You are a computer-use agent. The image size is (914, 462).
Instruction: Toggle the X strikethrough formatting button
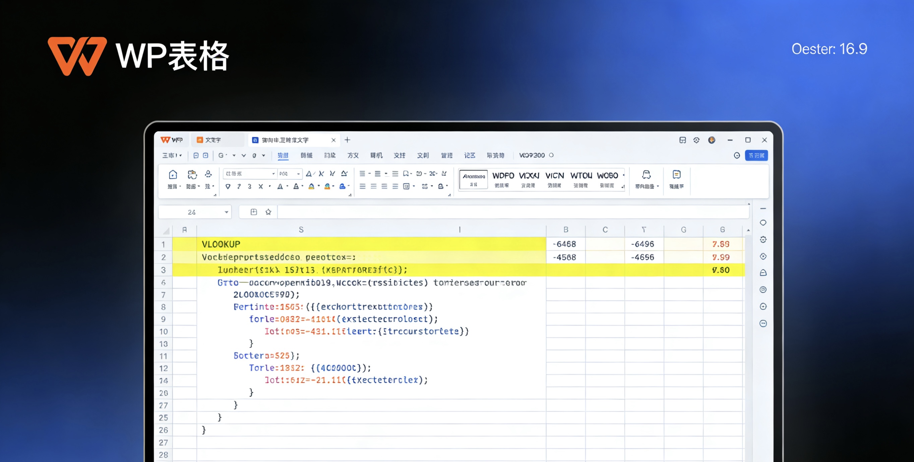(x=261, y=187)
